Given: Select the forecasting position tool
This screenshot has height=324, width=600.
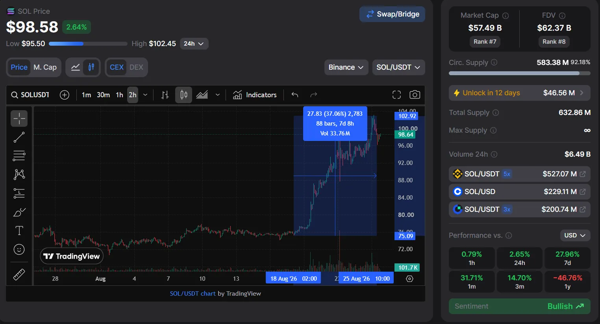Looking at the screenshot, I should click(19, 193).
